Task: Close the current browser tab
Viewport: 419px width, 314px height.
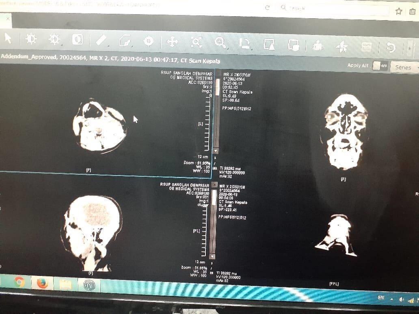Action: point(8,19)
